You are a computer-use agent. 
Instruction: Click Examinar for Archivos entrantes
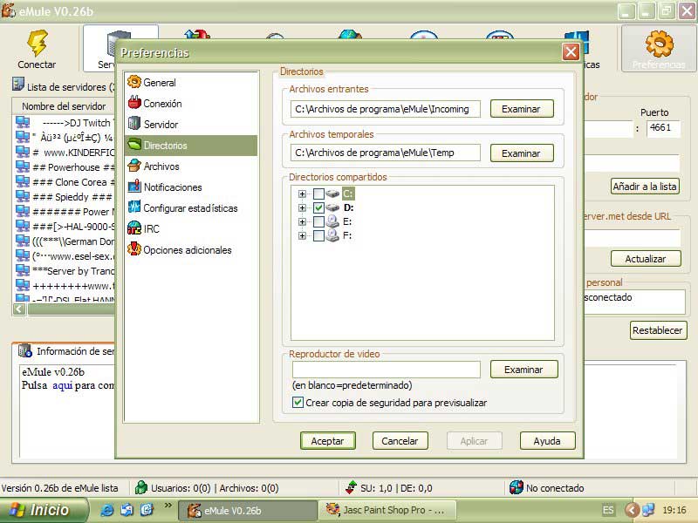coord(522,109)
